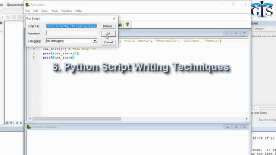Click the Search box in templates panel

pyautogui.click(x=264, y=29)
